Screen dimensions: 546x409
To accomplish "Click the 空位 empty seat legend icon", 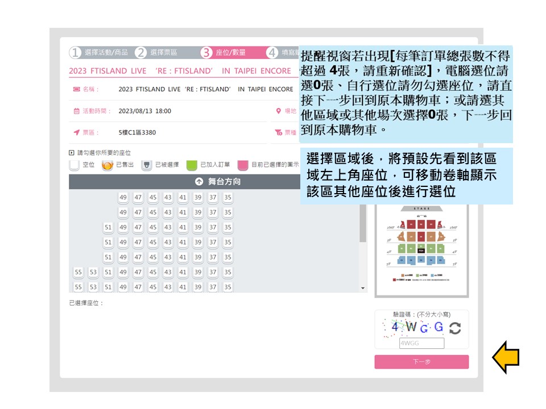I will (74, 165).
